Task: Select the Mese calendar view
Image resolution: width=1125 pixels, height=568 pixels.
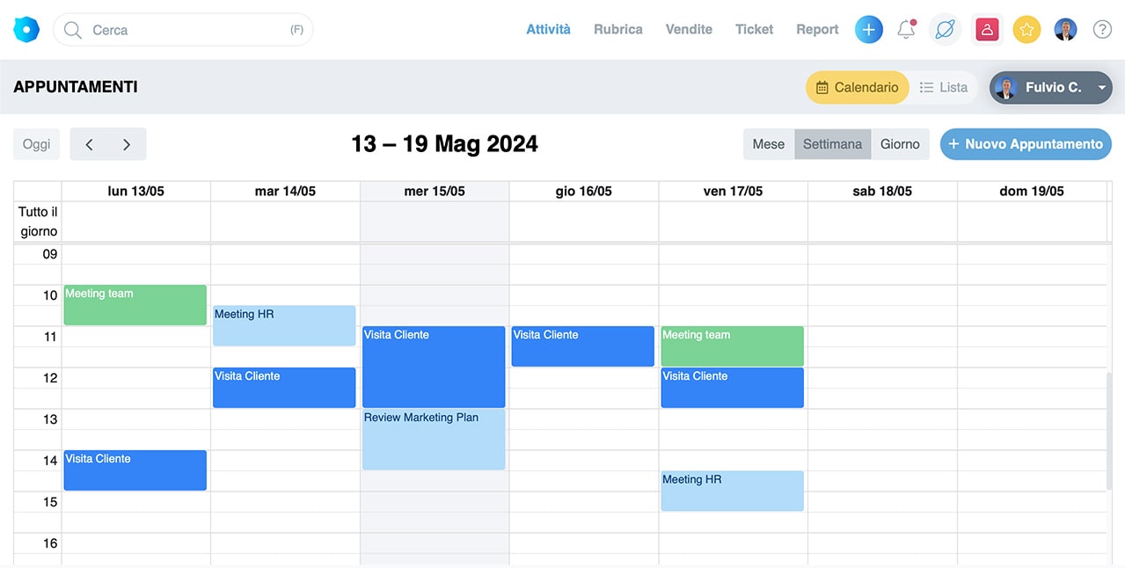Action: 768,144
